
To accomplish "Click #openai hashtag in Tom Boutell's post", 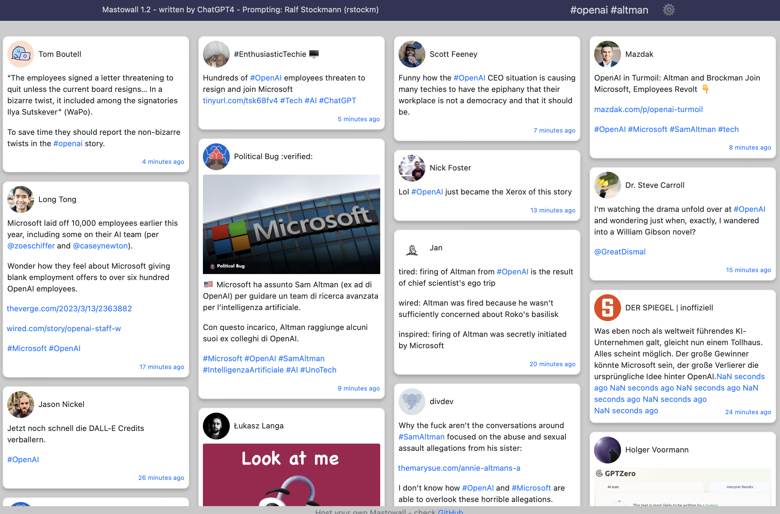I will click(68, 144).
